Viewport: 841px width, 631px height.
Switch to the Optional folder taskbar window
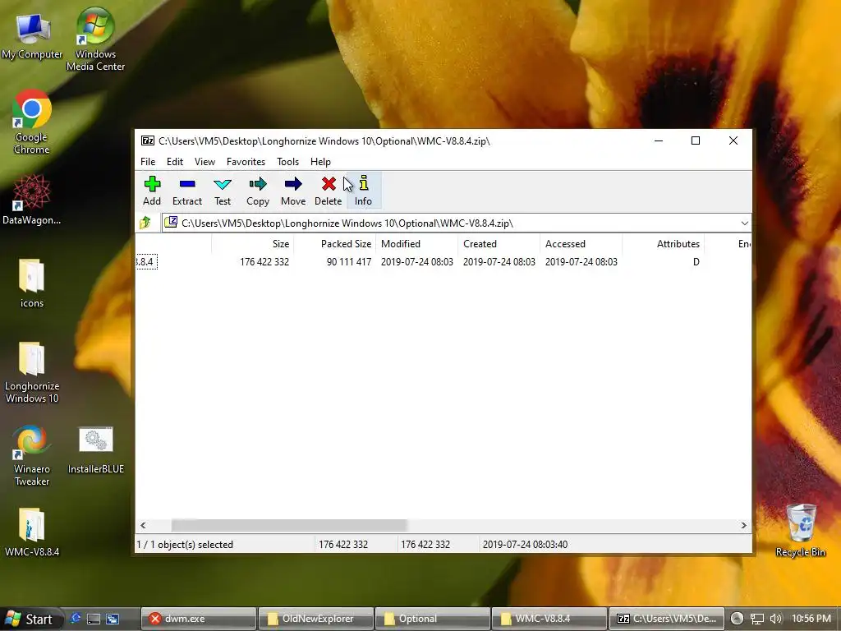[432, 619]
